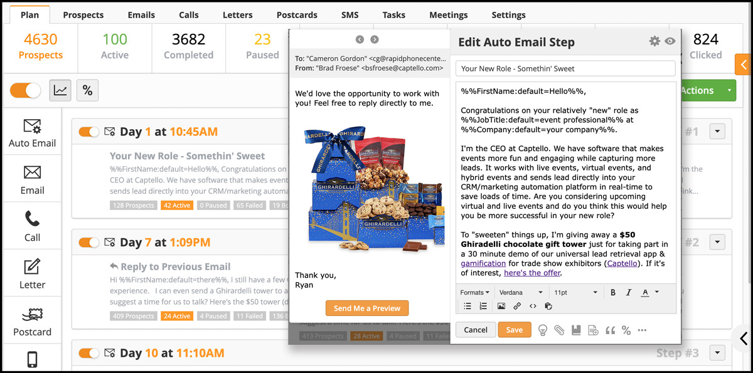Toggle the Day 1 step switch
Image resolution: width=753 pixels, height=373 pixels.
pos(89,132)
